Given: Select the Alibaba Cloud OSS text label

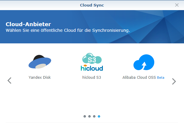Looking at the screenshot, I should pos(139,78).
